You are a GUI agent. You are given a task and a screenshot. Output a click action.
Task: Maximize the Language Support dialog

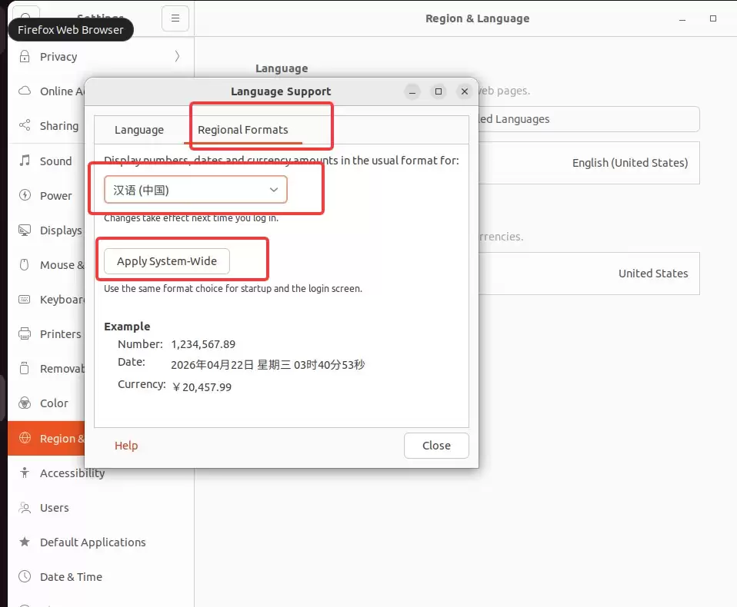tap(438, 91)
